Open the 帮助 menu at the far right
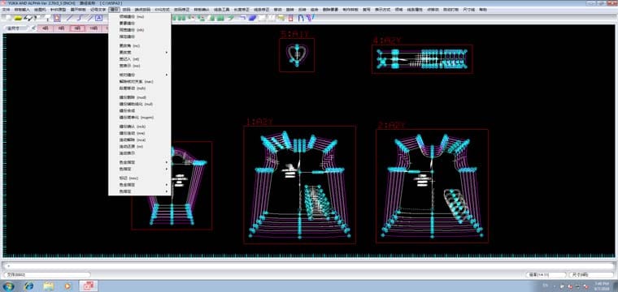 pos(483,9)
